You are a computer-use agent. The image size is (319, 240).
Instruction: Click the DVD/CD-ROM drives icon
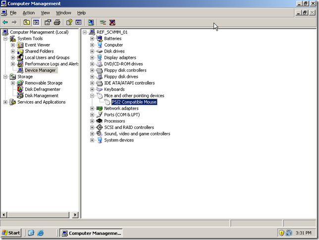click(100, 64)
